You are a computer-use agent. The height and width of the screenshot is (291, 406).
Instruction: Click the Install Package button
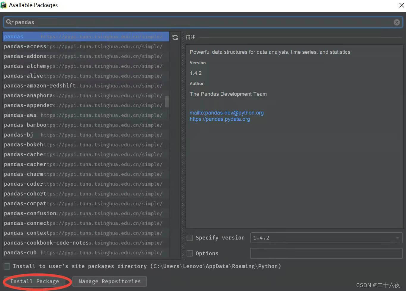point(35,281)
